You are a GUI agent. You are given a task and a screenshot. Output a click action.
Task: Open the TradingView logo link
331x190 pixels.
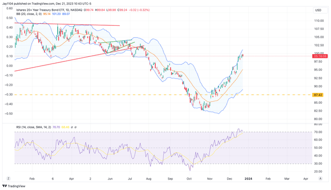click(x=14, y=186)
